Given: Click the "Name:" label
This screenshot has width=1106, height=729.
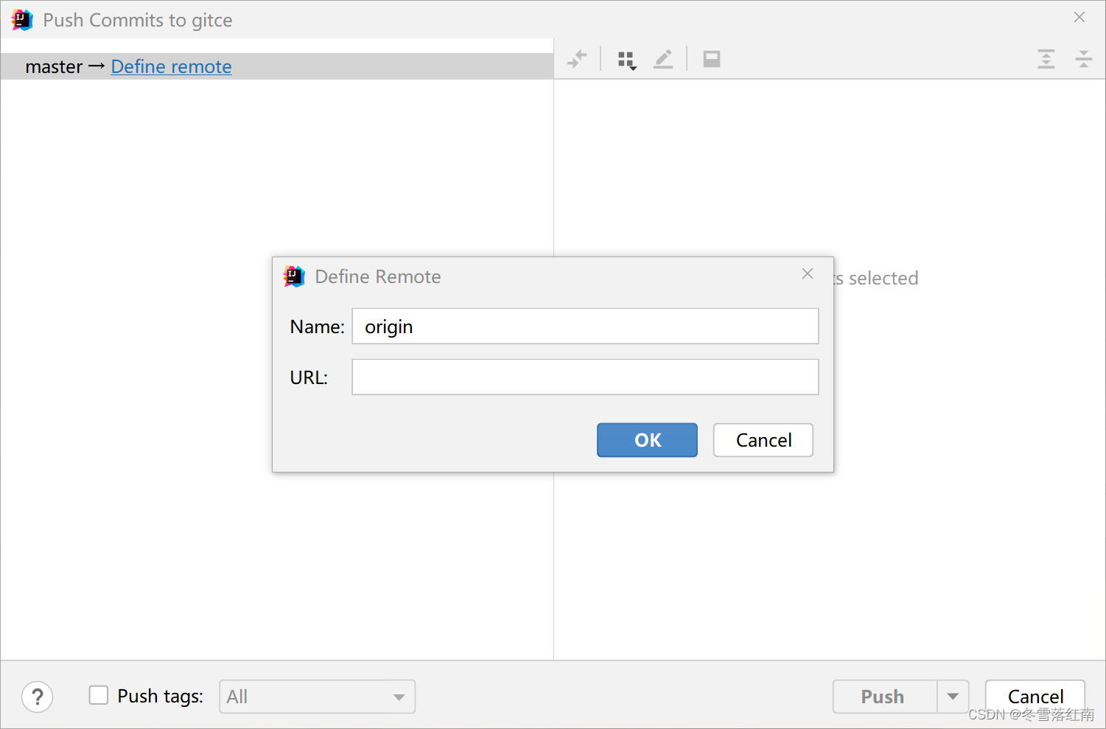Looking at the screenshot, I should pyautogui.click(x=317, y=327).
